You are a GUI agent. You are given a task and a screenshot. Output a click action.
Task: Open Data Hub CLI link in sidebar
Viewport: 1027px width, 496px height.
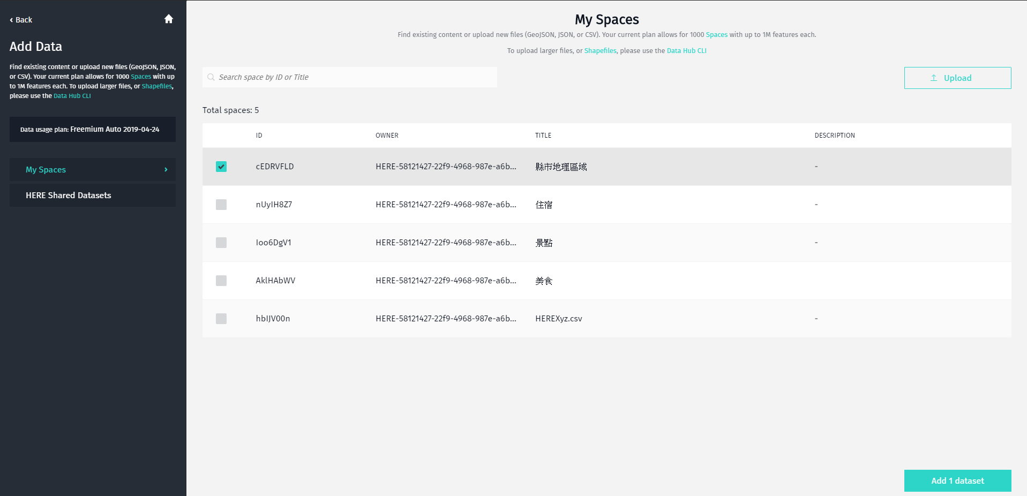pyautogui.click(x=72, y=96)
